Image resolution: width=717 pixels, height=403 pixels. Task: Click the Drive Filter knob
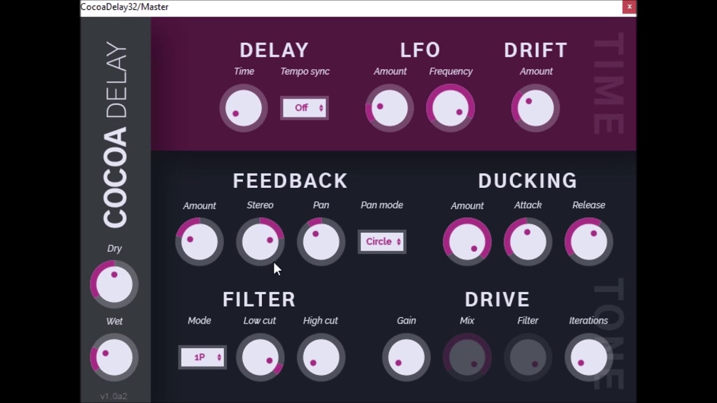click(528, 357)
